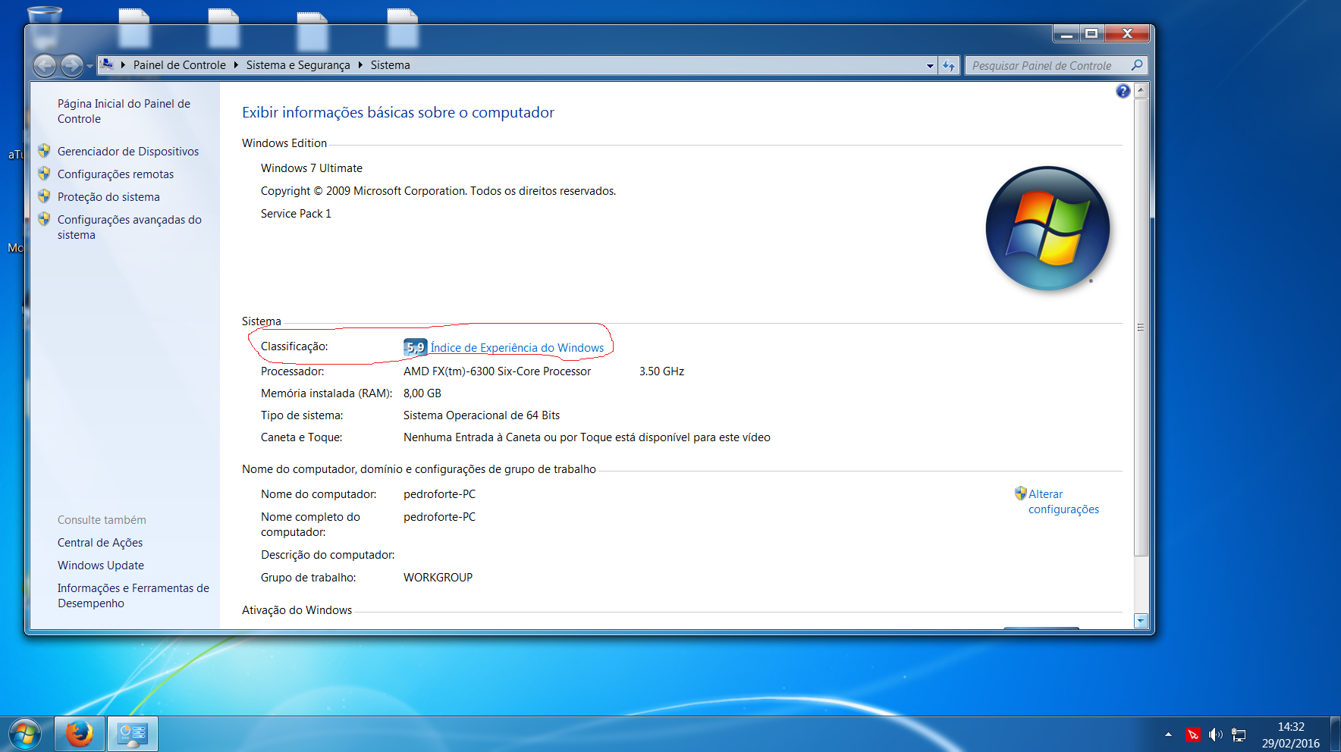The width and height of the screenshot is (1341, 752).
Task: Click the WORKGROUP value
Action: (438, 578)
